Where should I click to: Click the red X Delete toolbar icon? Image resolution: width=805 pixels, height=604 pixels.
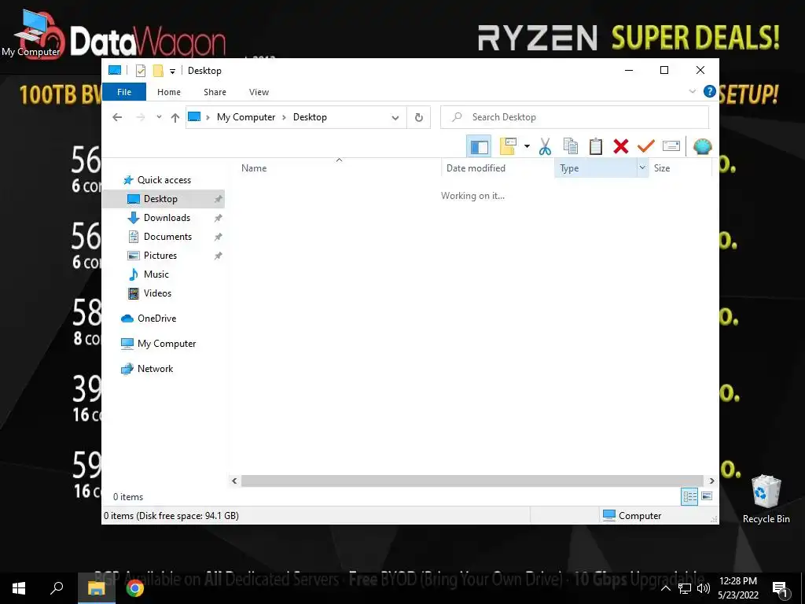click(x=621, y=146)
